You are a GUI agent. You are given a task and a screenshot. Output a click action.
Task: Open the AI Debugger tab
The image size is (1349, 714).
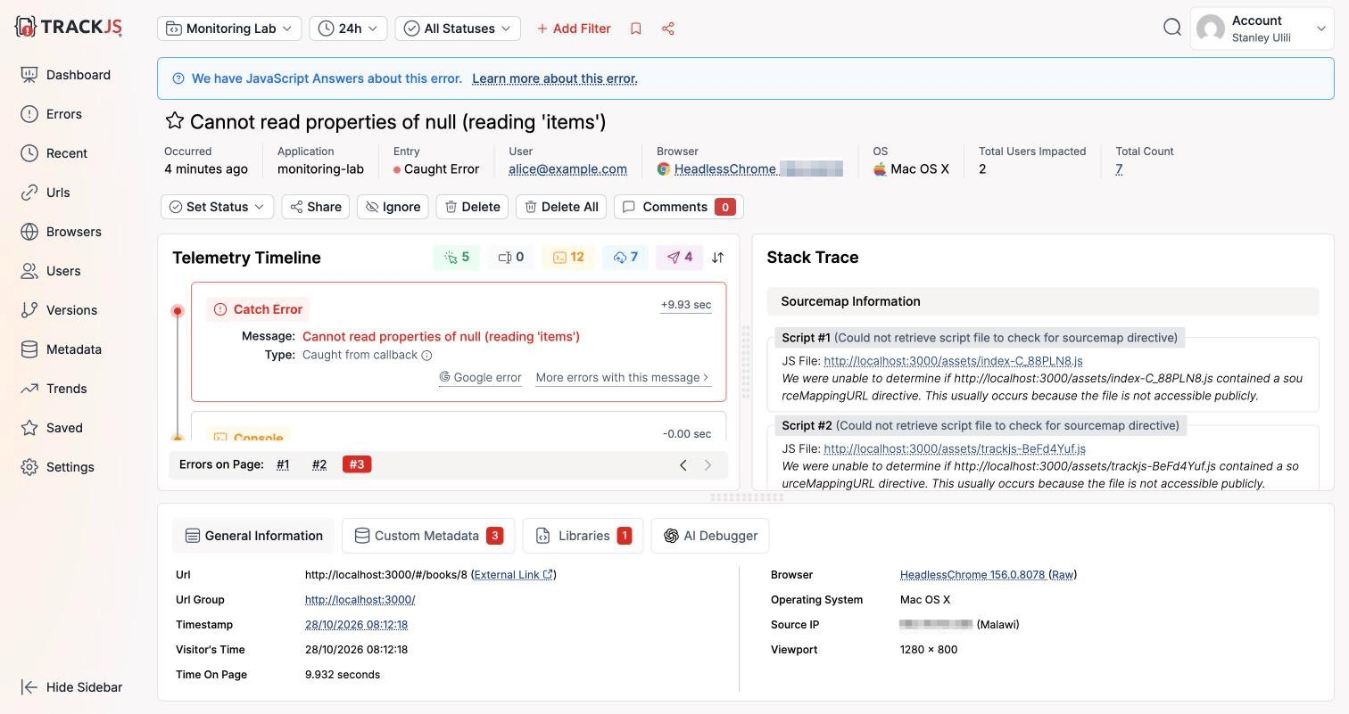710,536
